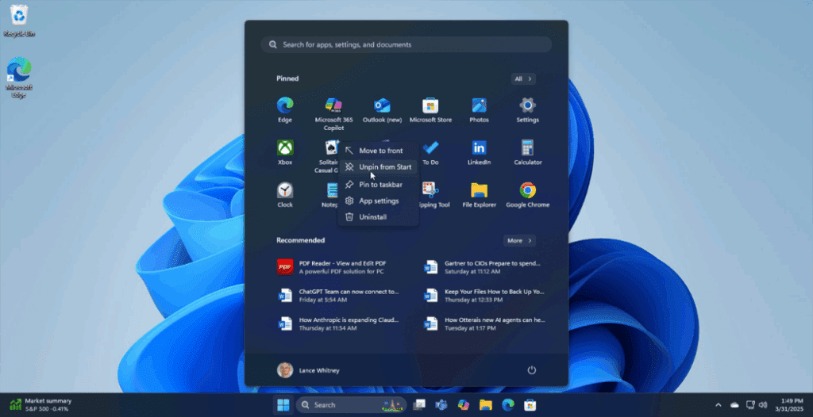Choose Pin to taskbar option

point(380,184)
